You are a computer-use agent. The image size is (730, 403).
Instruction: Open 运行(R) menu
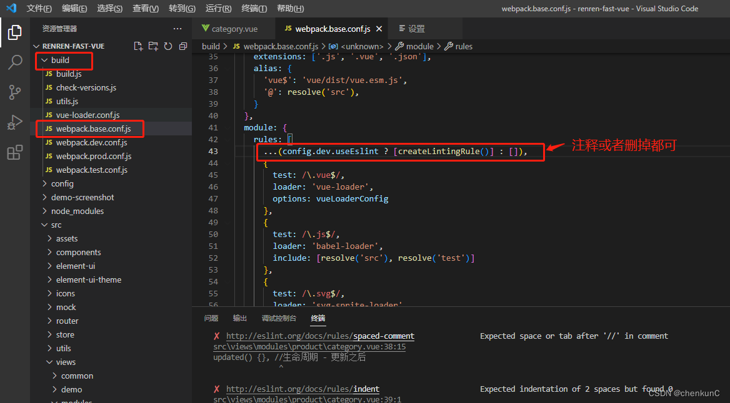pos(218,8)
